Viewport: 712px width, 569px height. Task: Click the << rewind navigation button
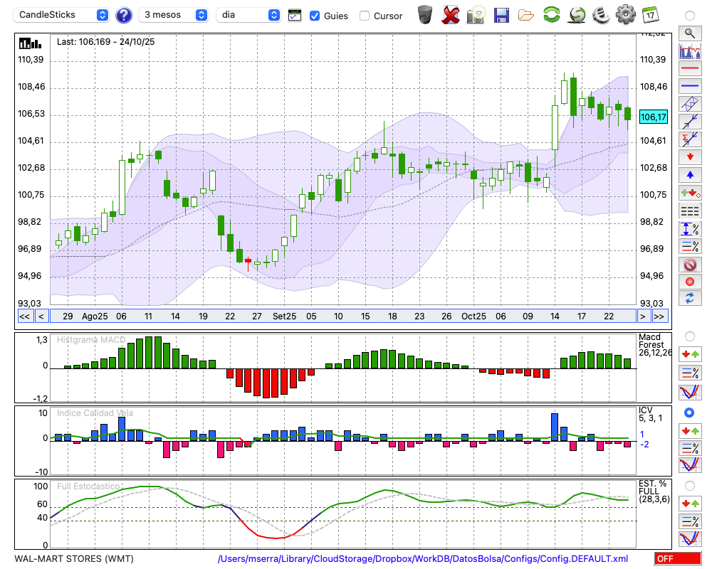(x=25, y=317)
